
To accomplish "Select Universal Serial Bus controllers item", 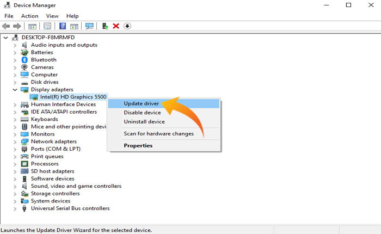I will tap(70, 208).
